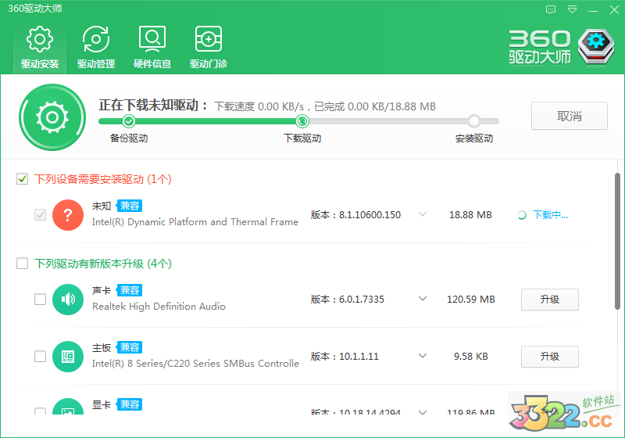Click the feedback speech bubble icon
625x438 pixels.
click(551, 9)
